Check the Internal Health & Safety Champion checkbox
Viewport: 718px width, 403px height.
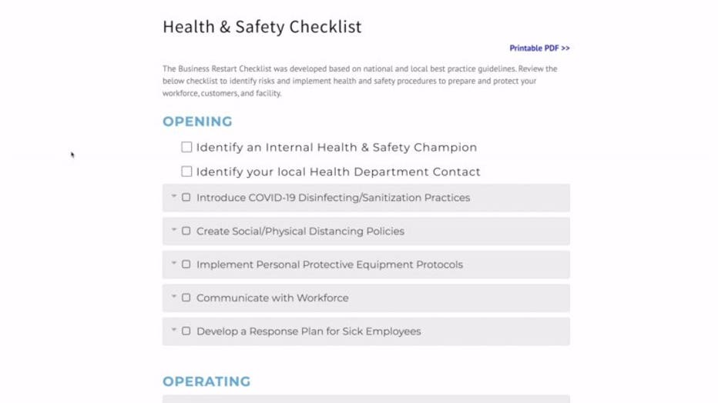coord(186,147)
